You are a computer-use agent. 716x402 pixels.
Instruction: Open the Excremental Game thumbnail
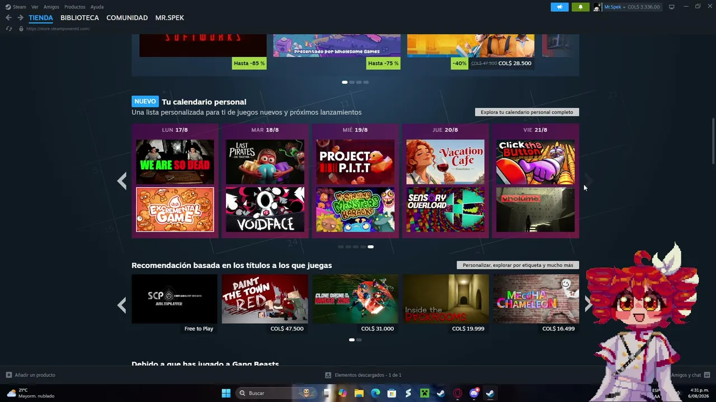(175, 209)
